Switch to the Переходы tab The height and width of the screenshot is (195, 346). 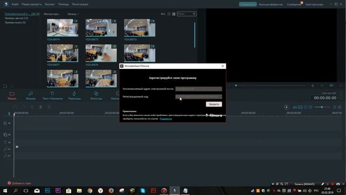[x=75, y=95]
